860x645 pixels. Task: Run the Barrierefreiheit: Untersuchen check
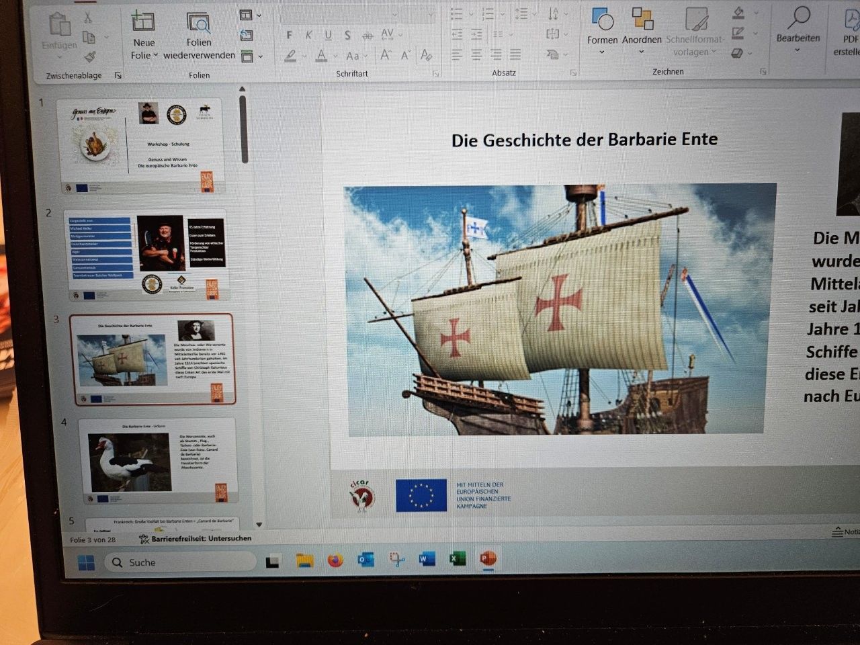195,537
